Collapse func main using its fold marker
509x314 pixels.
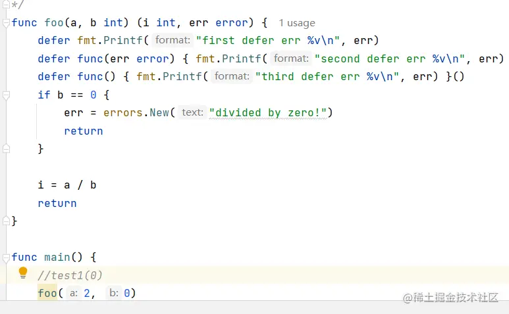pos(6,258)
